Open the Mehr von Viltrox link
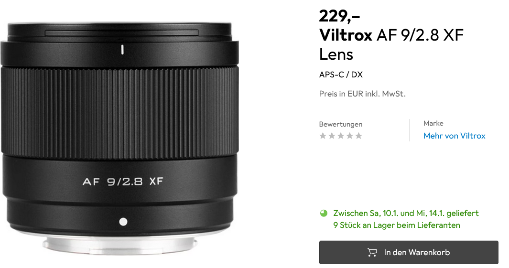Screen dimensions: 509x268 454,136
